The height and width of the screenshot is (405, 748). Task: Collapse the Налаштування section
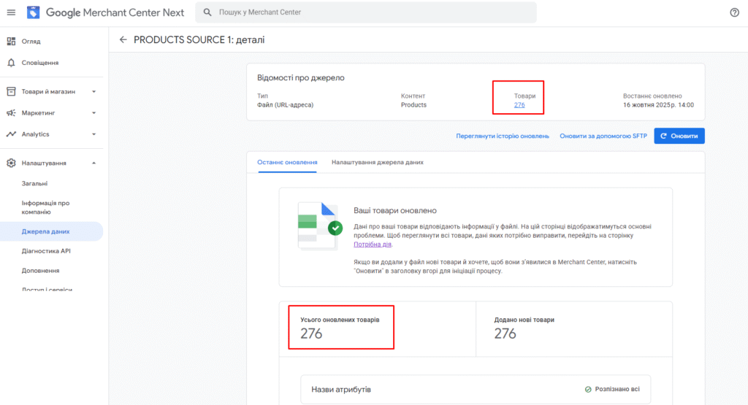point(93,163)
